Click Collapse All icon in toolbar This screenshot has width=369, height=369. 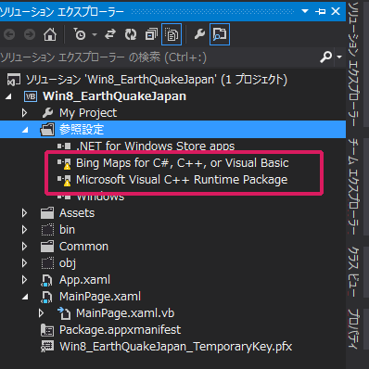(151, 34)
